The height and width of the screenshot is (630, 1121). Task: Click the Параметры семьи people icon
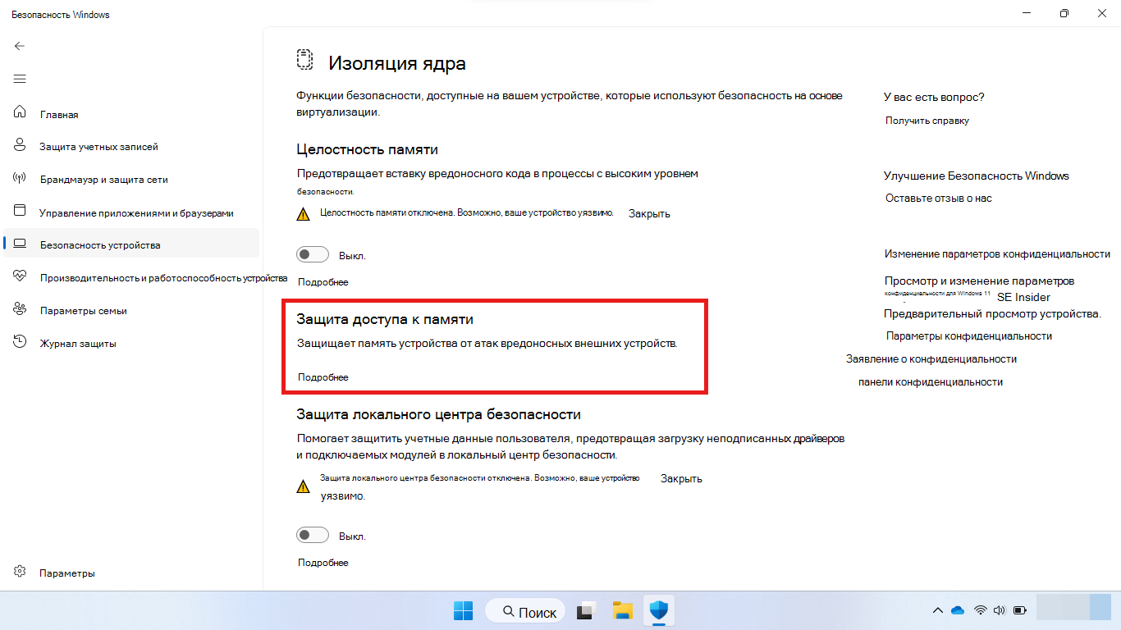pyautogui.click(x=21, y=310)
